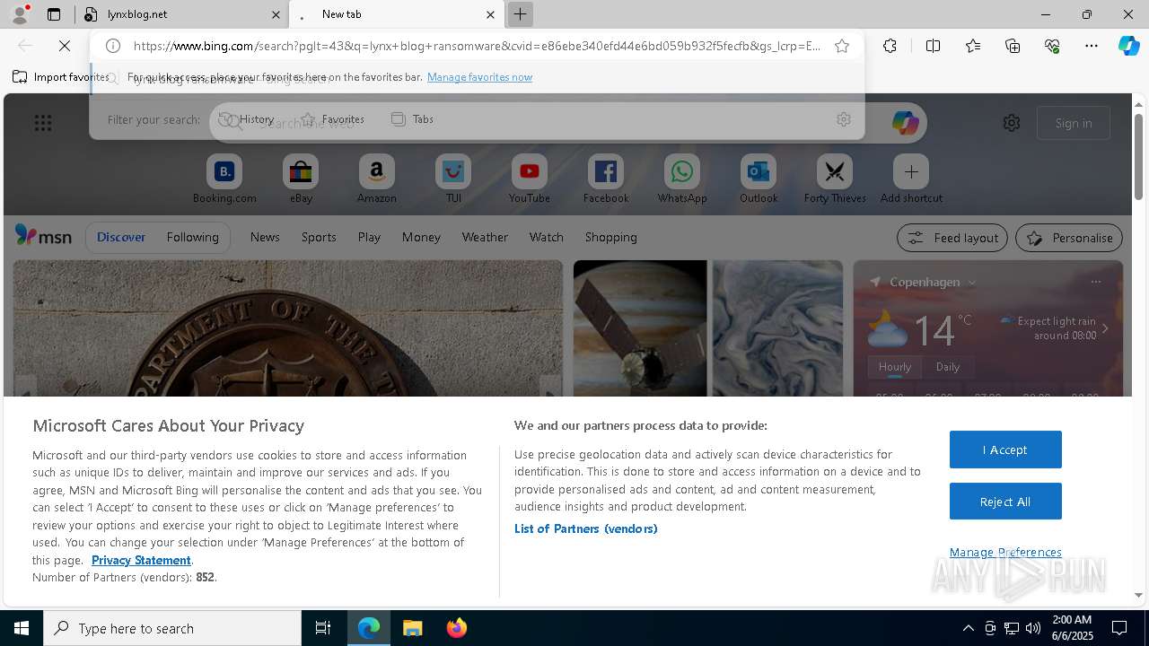The image size is (1149, 646).
Task: Switch weather card to Daily
Action: [948, 367]
